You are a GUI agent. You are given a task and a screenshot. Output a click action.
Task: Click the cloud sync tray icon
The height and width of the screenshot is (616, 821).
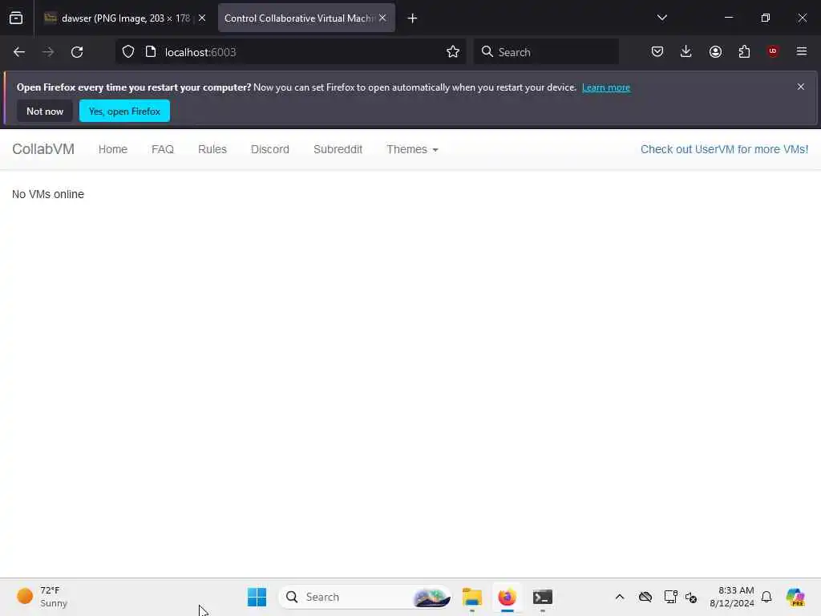click(645, 597)
